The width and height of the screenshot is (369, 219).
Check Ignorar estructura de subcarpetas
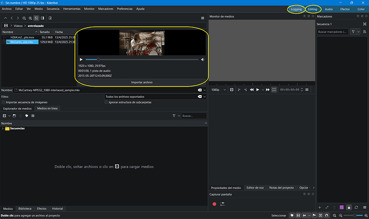105,102
